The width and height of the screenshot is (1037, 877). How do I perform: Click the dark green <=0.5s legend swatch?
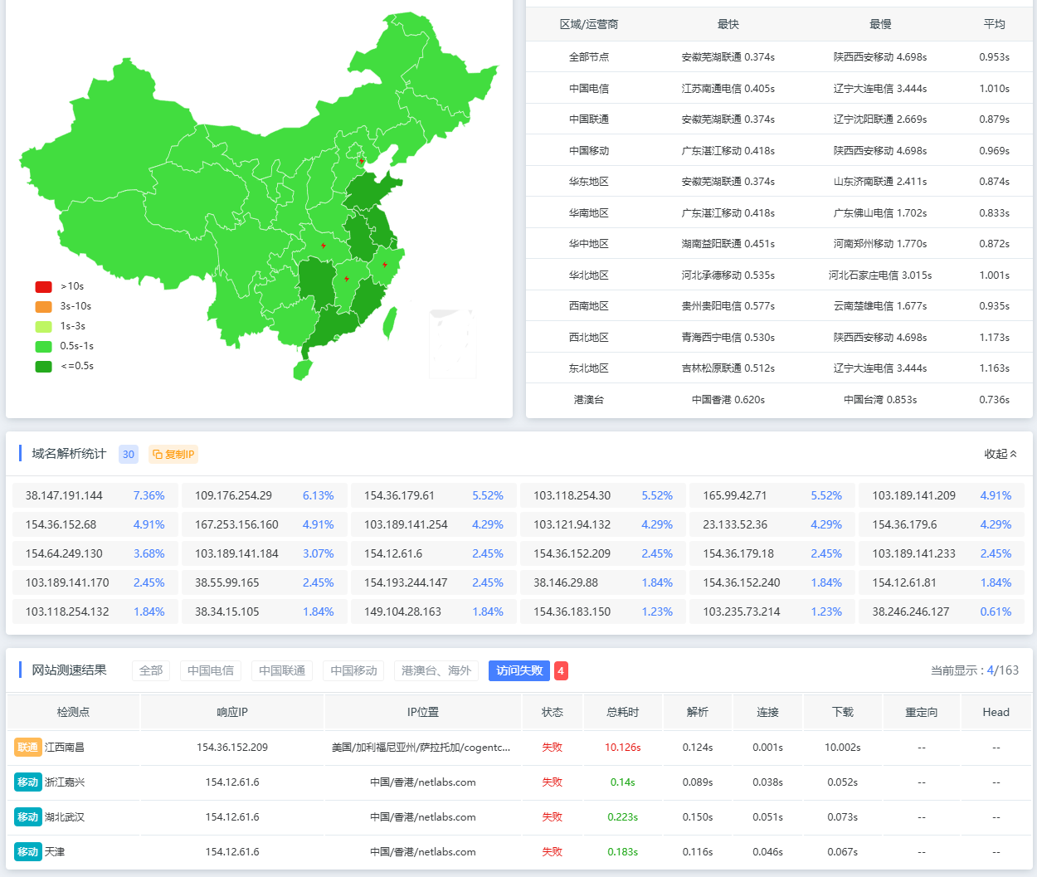point(44,366)
